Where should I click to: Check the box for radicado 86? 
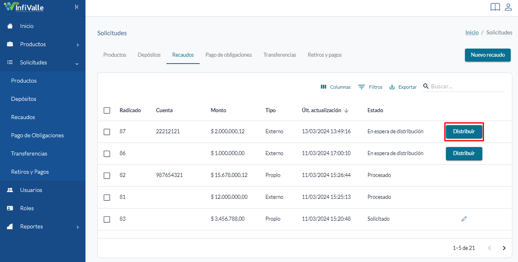(x=107, y=153)
